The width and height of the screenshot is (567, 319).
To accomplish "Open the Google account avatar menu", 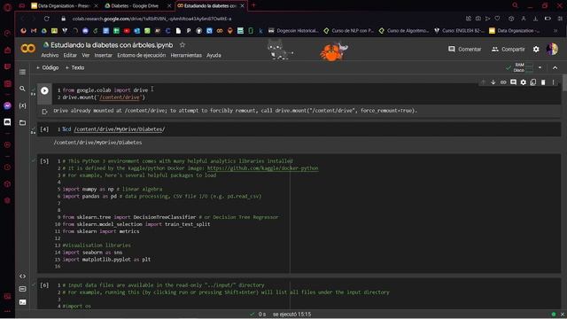I will point(552,50).
